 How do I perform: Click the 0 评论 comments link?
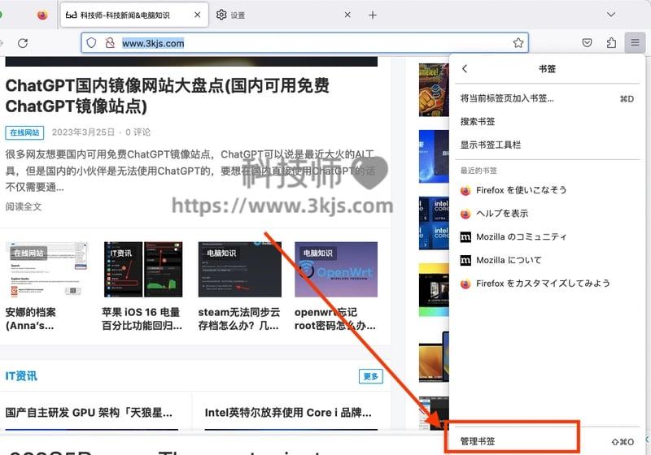click(138, 132)
